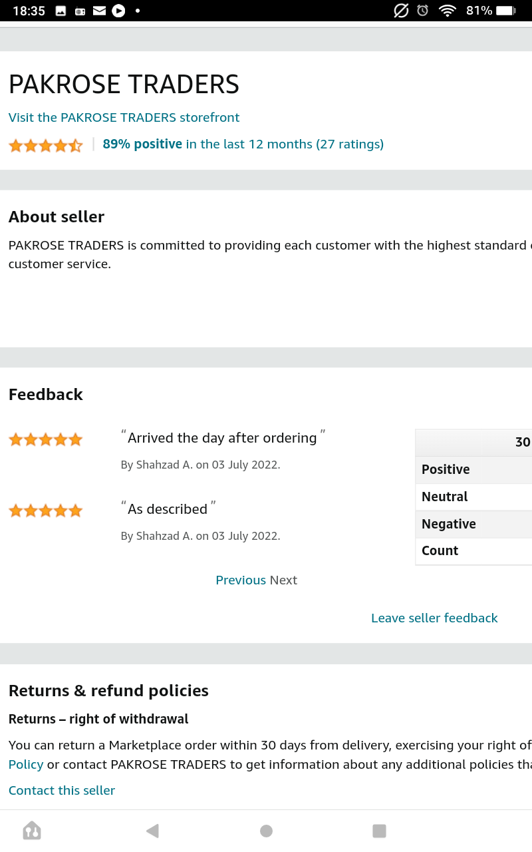The image size is (532, 852).
Task: Tap the accessibility icon in navigation bar
Action: [x=32, y=830]
